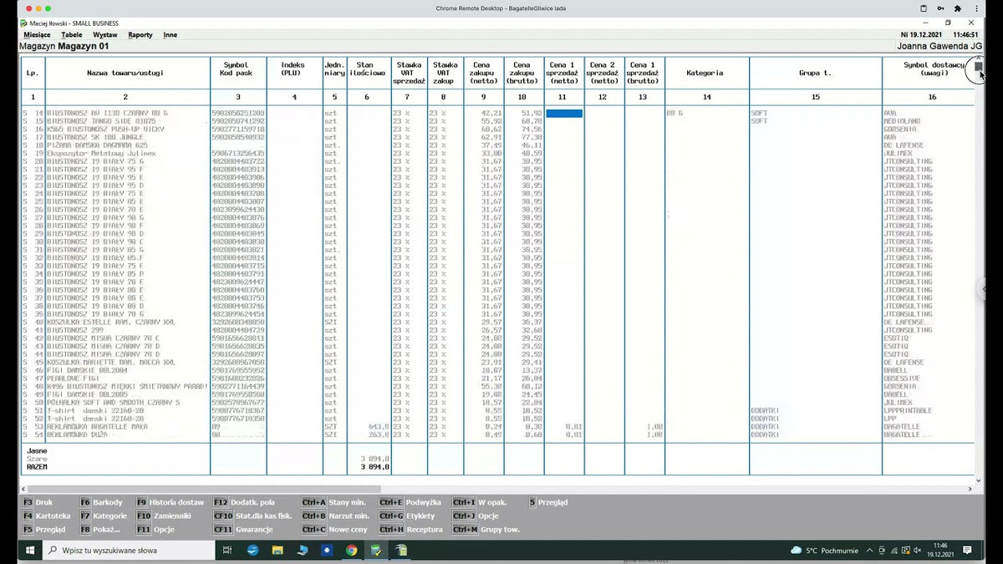
Task: Open the Miesiące menu
Action: coord(37,35)
